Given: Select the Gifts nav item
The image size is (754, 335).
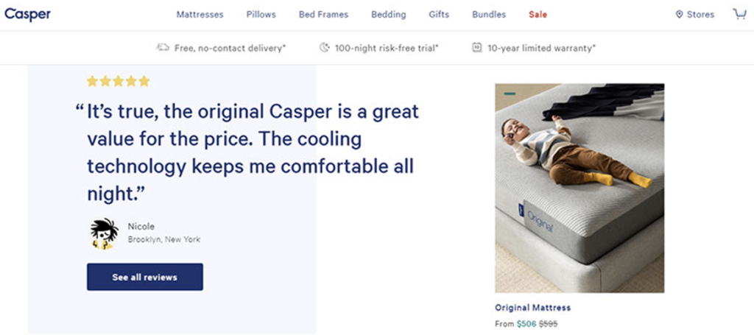Looking at the screenshot, I should point(439,15).
